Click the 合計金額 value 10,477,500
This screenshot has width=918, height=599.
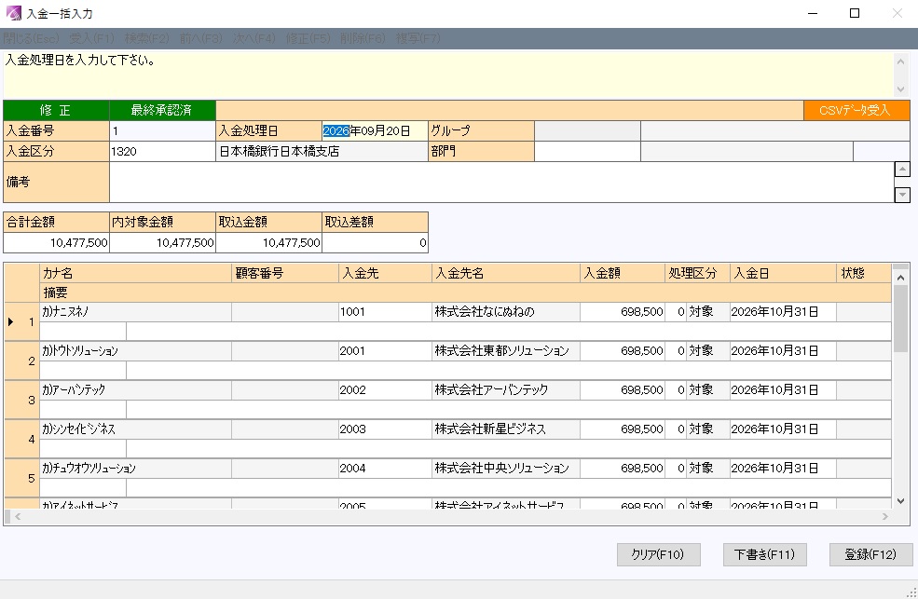coord(56,243)
